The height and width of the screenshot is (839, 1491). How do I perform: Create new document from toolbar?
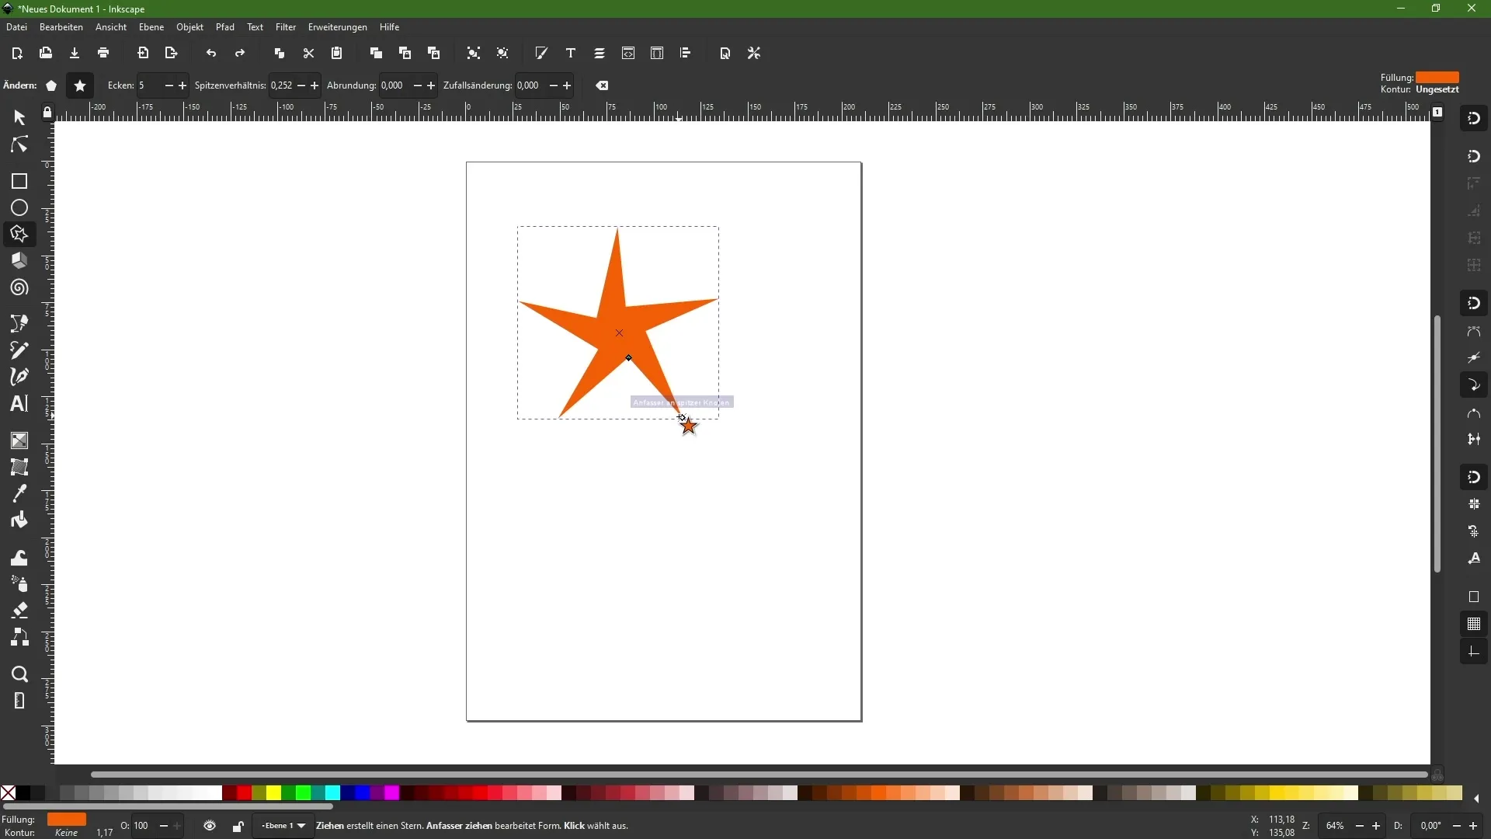pyautogui.click(x=17, y=54)
